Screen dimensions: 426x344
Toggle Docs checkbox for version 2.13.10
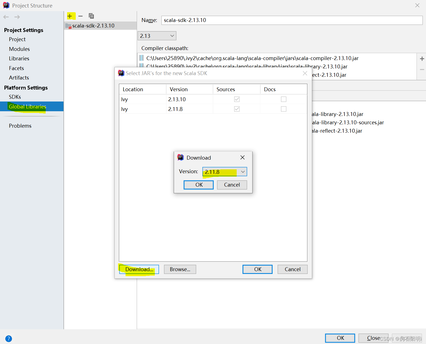point(283,99)
